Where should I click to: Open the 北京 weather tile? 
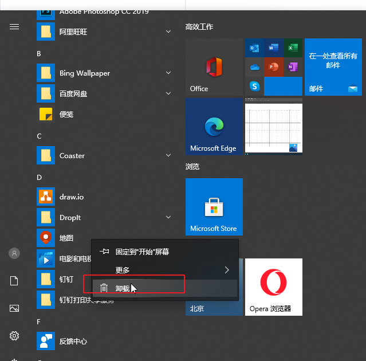click(214, 308)
